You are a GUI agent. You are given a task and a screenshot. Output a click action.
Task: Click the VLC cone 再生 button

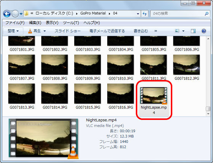(35, 31)
